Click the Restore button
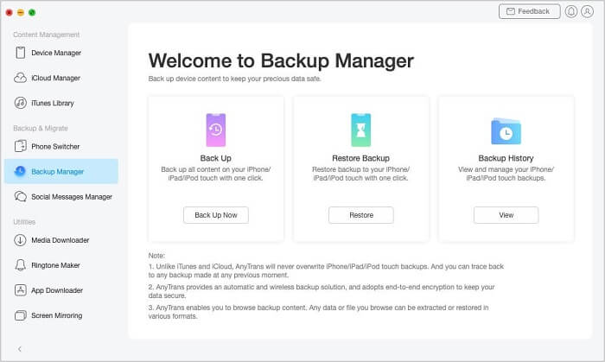605x362 pixels. 361,215
